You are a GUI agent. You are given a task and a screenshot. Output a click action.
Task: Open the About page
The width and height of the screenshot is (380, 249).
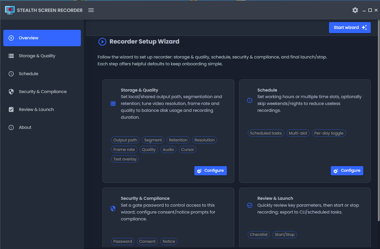tap(25, 127)
